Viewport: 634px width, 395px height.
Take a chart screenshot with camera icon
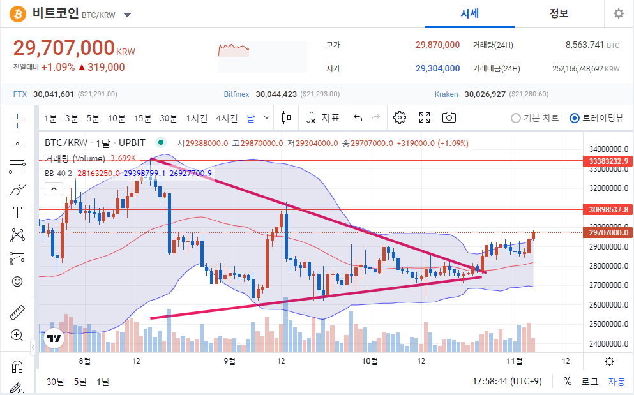pos(449,117)
